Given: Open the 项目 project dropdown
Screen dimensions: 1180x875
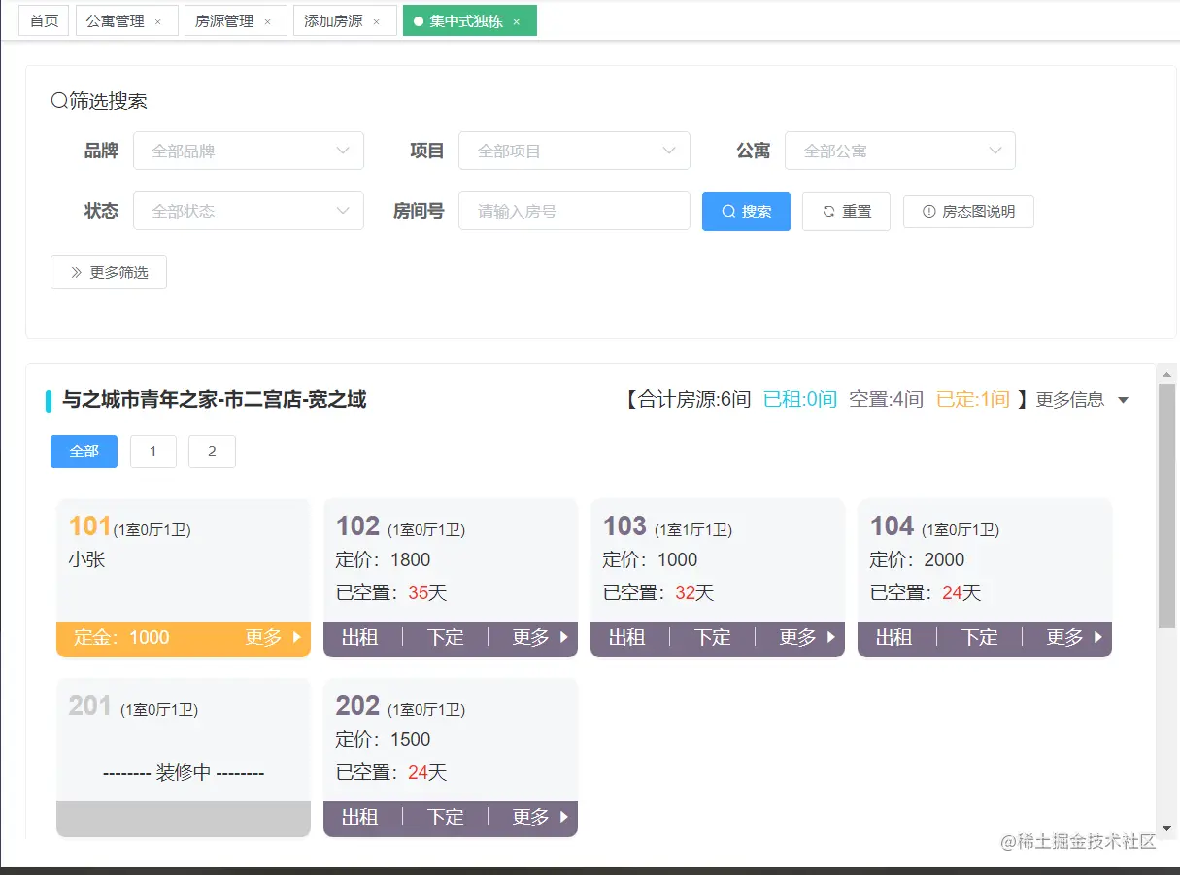Looking at the screenshot, I should 574,151.
